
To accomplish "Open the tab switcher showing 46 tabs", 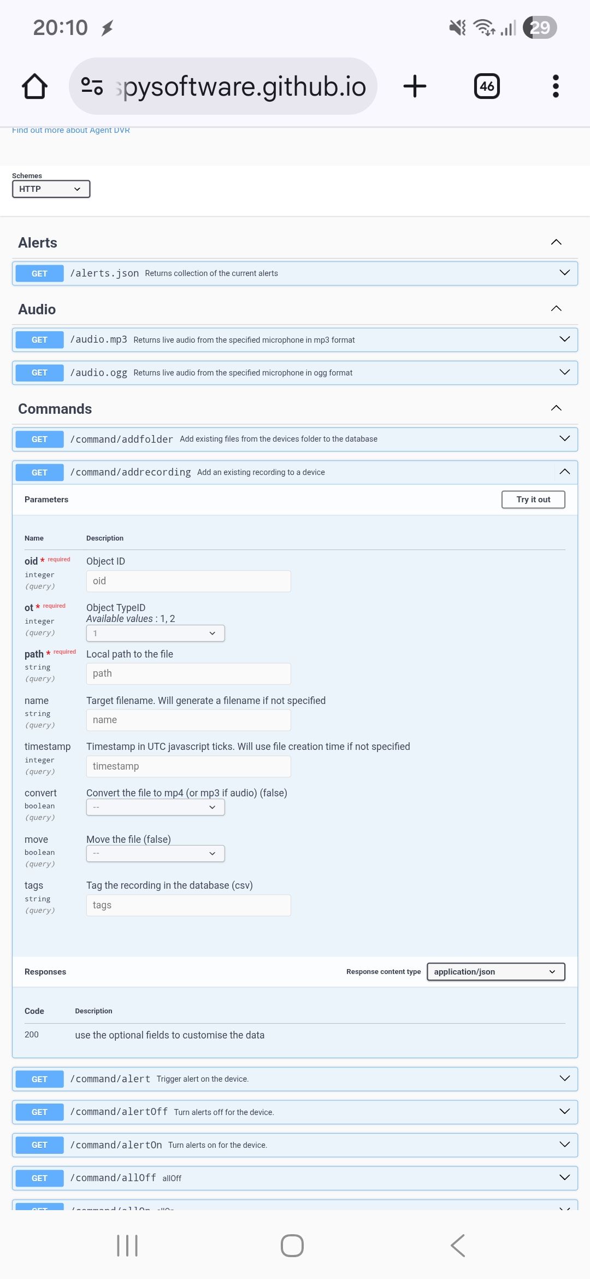I will [487, 86].
